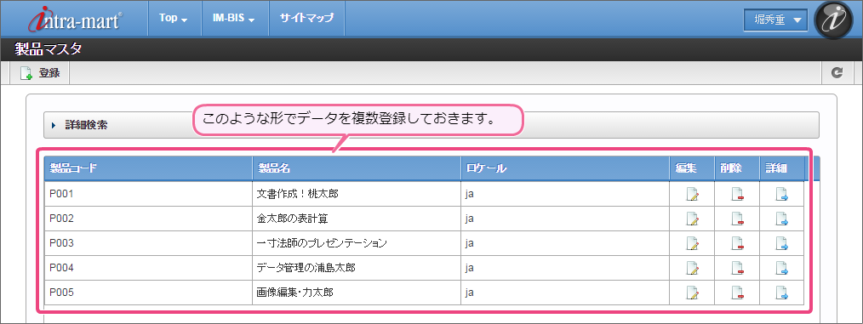Click product name 一寸法師のプレゼンテーション
863x324 pixels.
coord(322,243)
